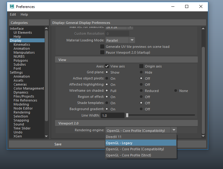Toggle the View axis checkbox
This screenshot has height=169, width=223.
[107, 66]
